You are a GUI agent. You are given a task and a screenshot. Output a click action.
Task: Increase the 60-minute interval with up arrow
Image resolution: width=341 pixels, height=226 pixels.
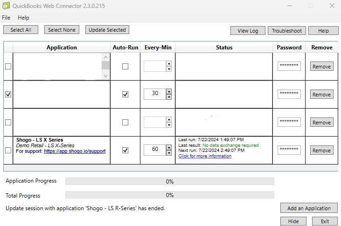(169, 147)
